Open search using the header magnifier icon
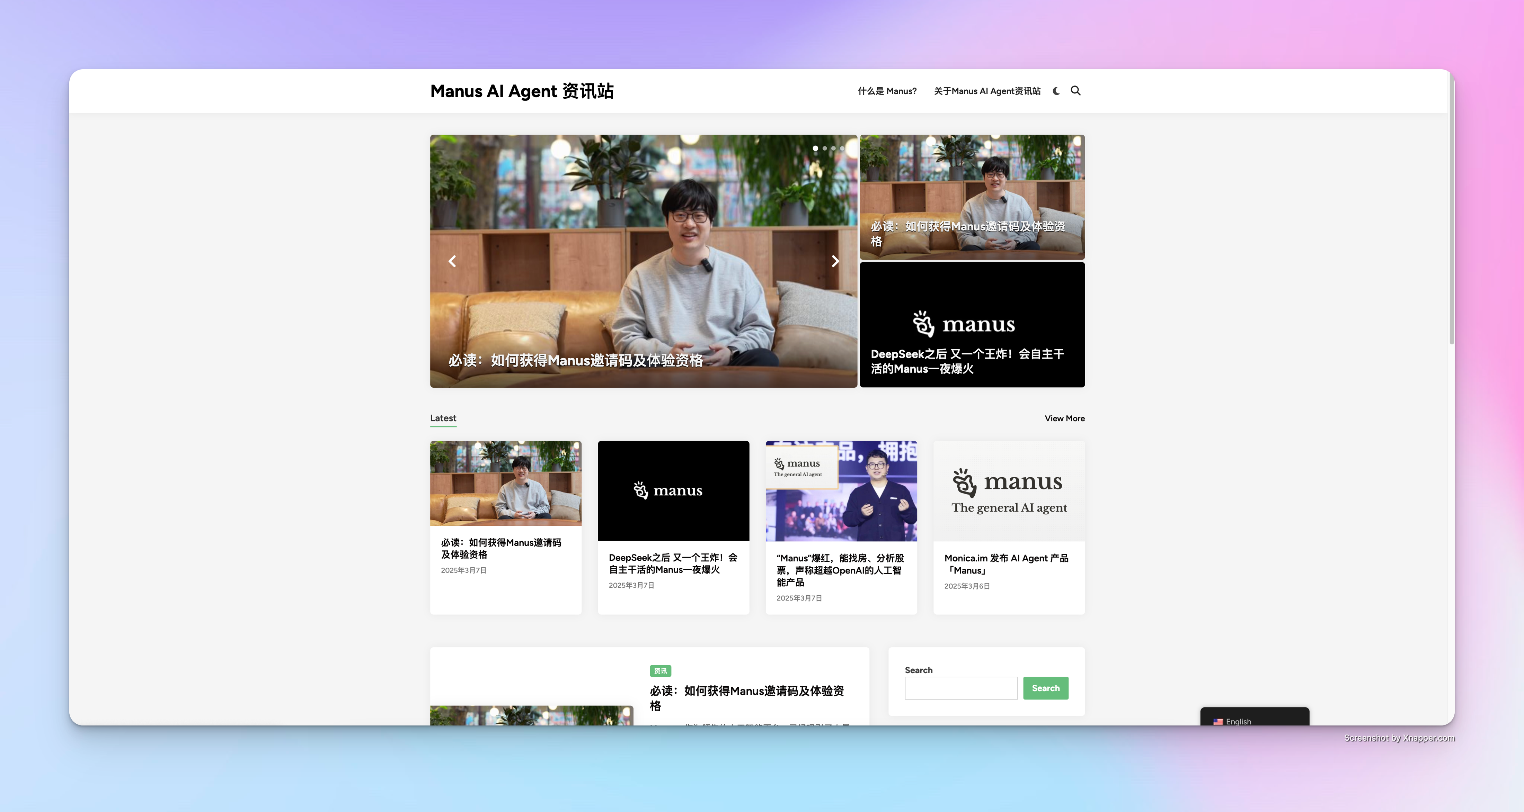The width and height of the screenshot is (1524, 812). click(x=1075, y=90)
